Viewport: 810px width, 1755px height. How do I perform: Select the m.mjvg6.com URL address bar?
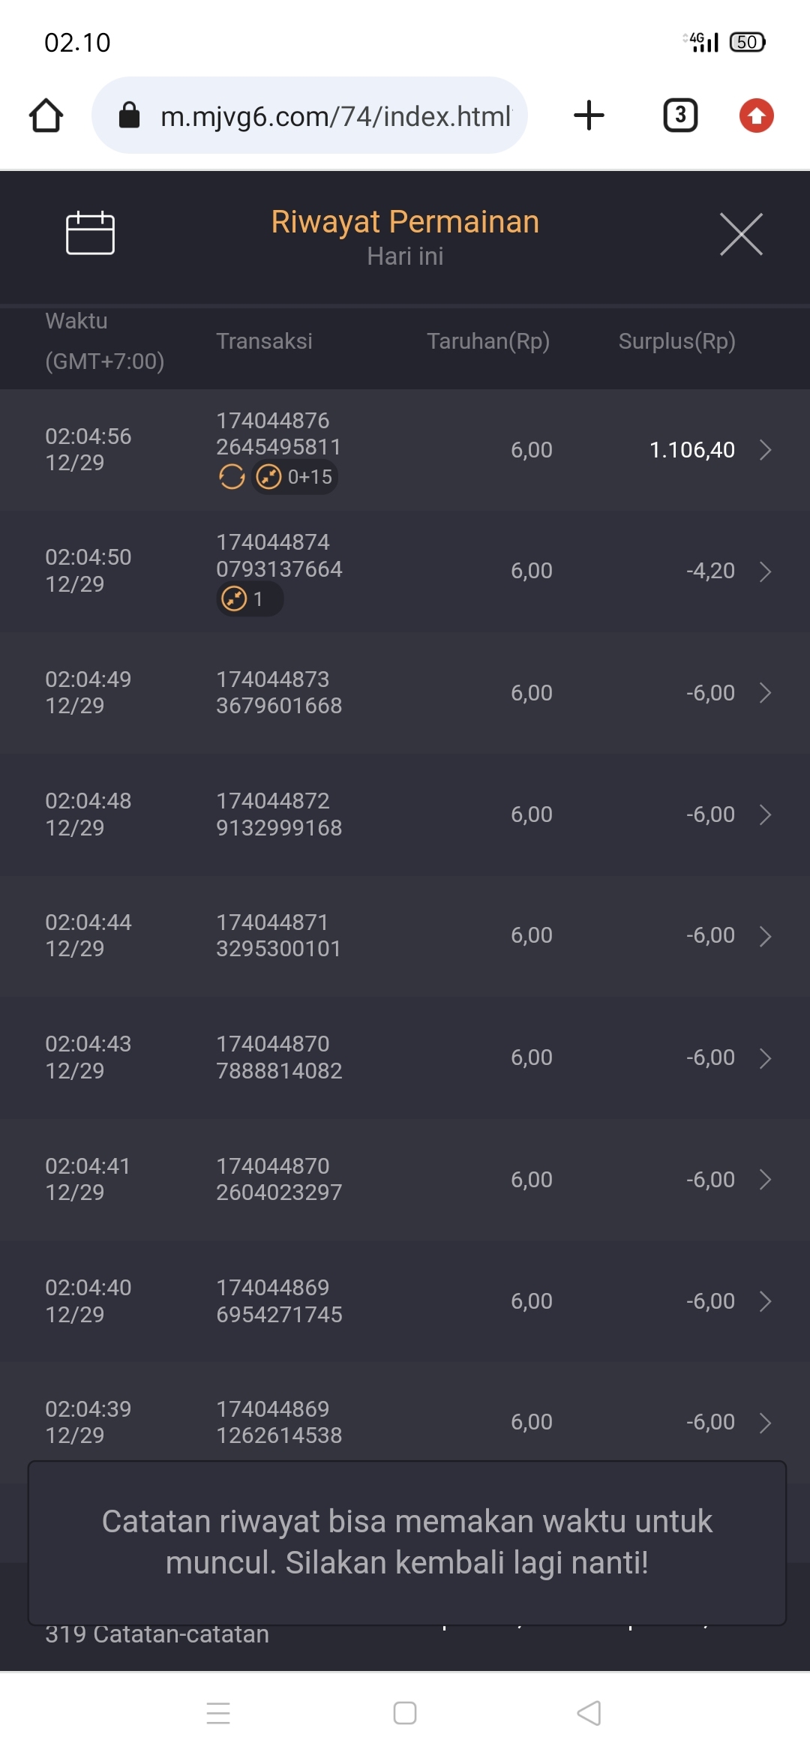coord(334,115)
